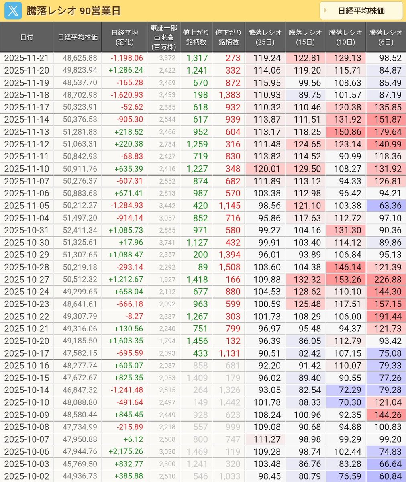Click the 10-day ratio 70.30
Viewport: 406px width, 482px height.
[350, 402]
